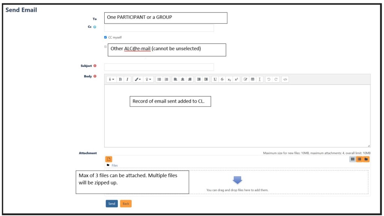Open the paragraph styles dropdown
The height and width of the screenshot is (216, 384).
(x=111, y=79)
